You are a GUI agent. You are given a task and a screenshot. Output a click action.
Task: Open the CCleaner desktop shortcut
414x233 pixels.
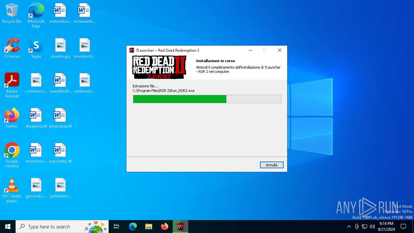pos(12,49)
